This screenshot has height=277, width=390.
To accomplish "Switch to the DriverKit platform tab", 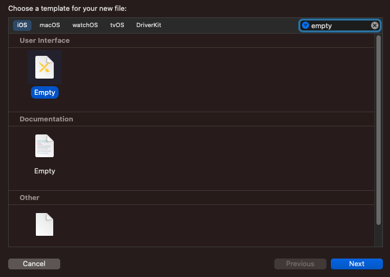I will 149,25.
